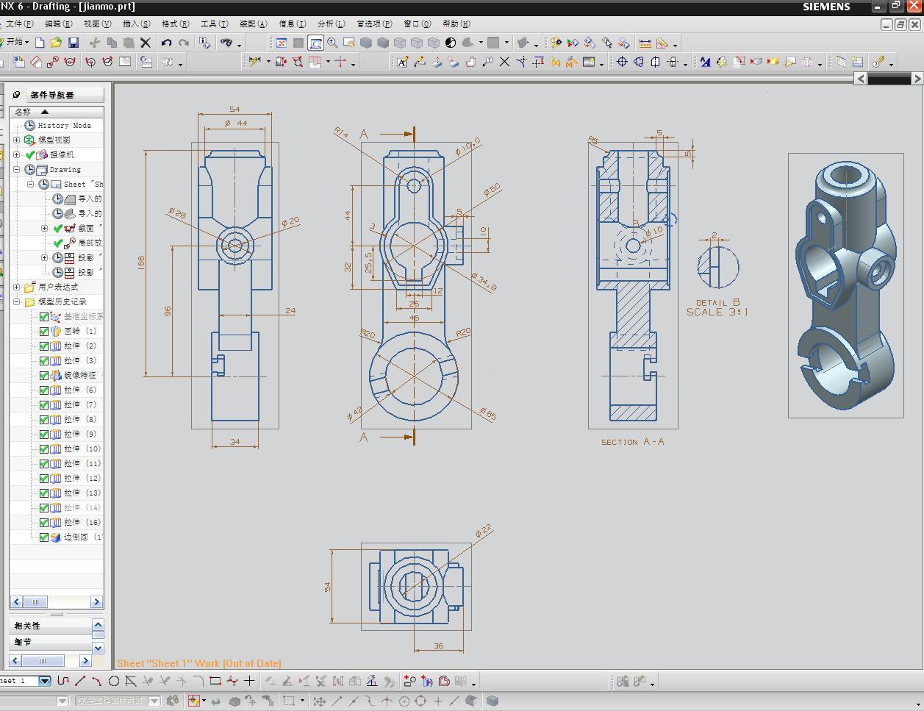
Task: Open the 首选项(P) menu
Action: point(373,24)
